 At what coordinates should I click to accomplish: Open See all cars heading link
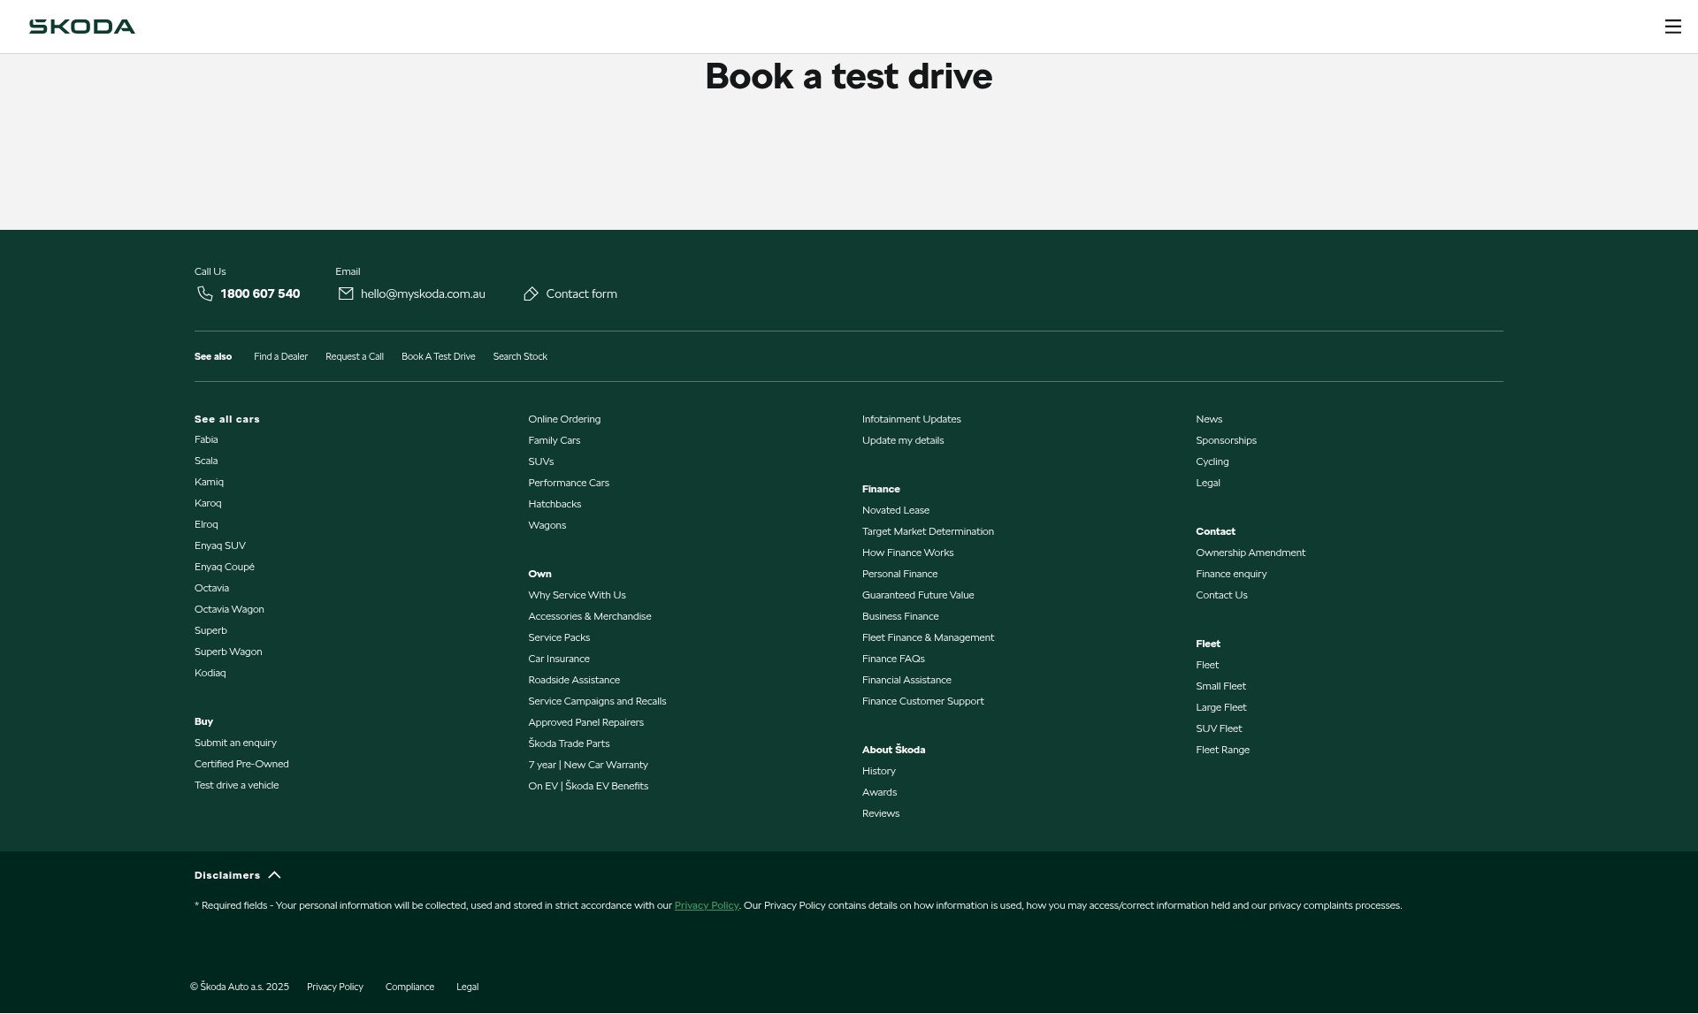(227, 420)
